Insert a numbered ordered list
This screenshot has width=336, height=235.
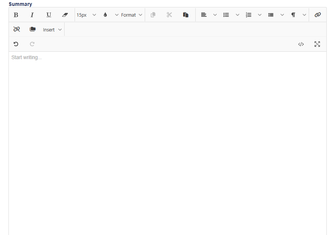248,15
